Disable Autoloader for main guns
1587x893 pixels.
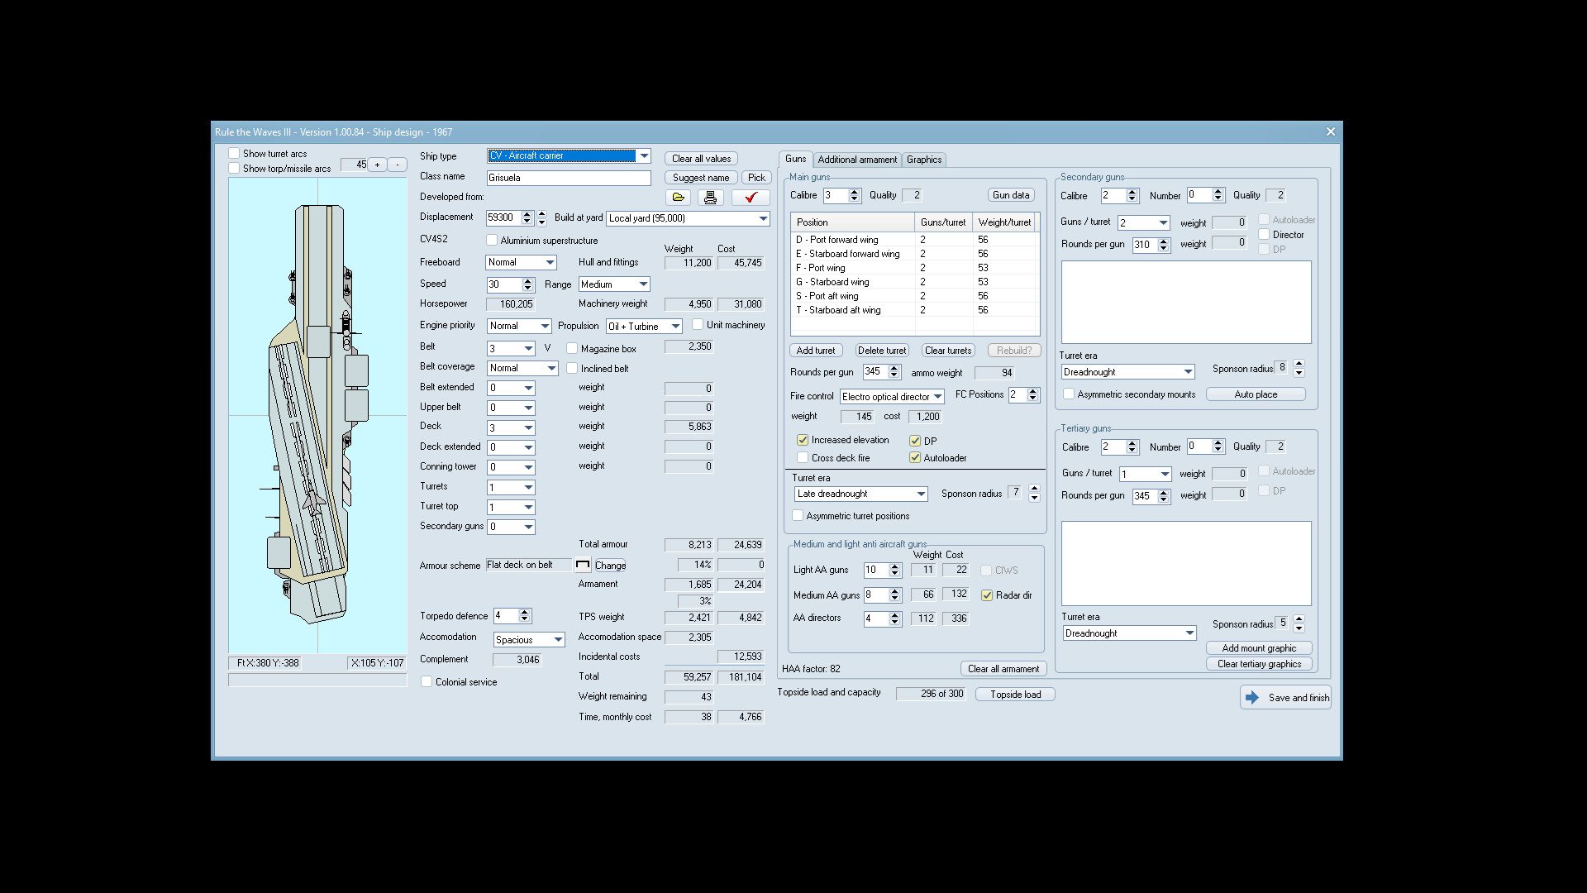(x=914, y=457)
